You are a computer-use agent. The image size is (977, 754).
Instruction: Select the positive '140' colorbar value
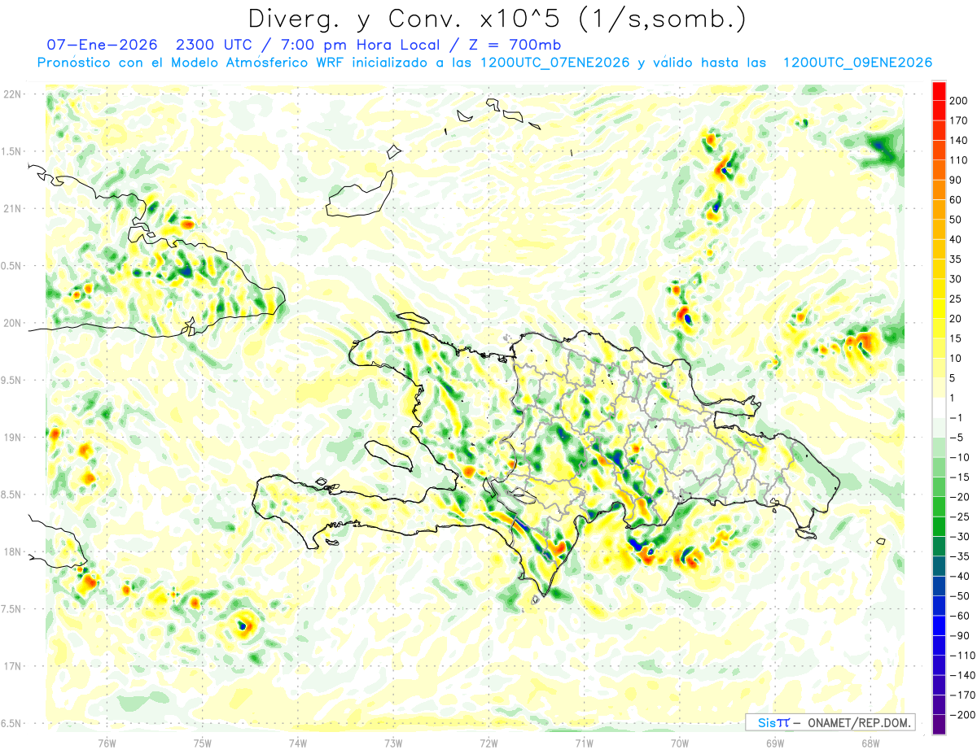959,141
